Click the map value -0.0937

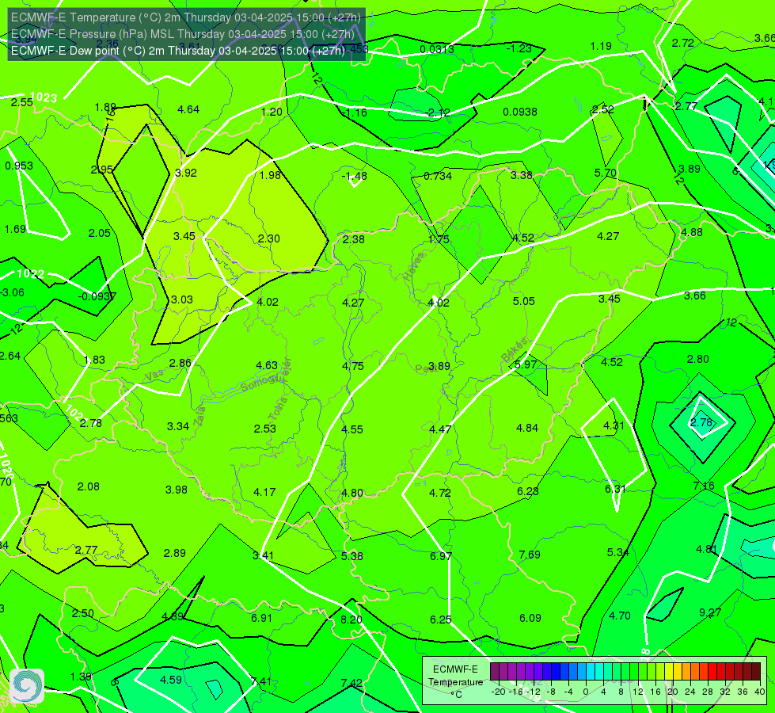[97, 296]
